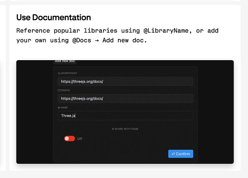Click the link icon beside ENTRYPOINT
Viewport: 248px width, 178px height.
pos(59,73)
